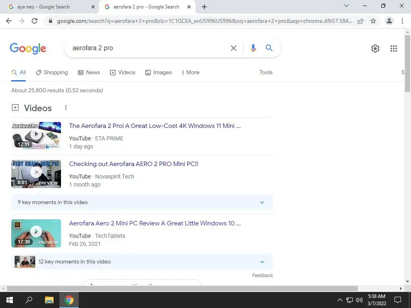411x308 pixels.
Task: Open the network tray icon
Action: [x=350, y=300]
